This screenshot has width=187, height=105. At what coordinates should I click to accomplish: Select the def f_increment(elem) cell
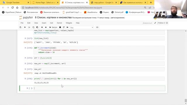coord(99,50)
